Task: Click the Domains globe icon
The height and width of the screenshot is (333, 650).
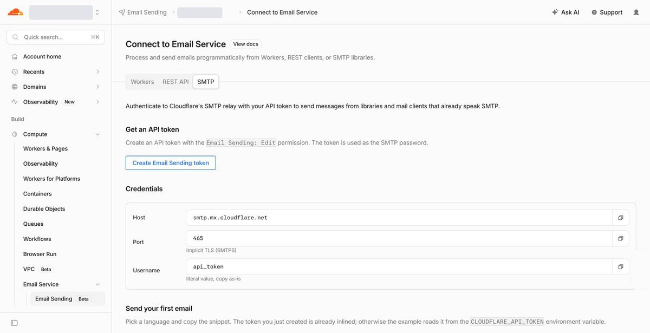Action: [x=15, y=87]
